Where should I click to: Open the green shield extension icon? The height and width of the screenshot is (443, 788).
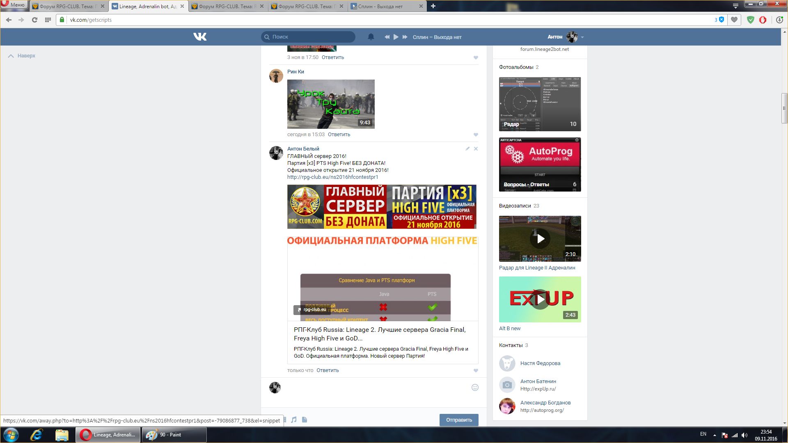click(750, 20)
